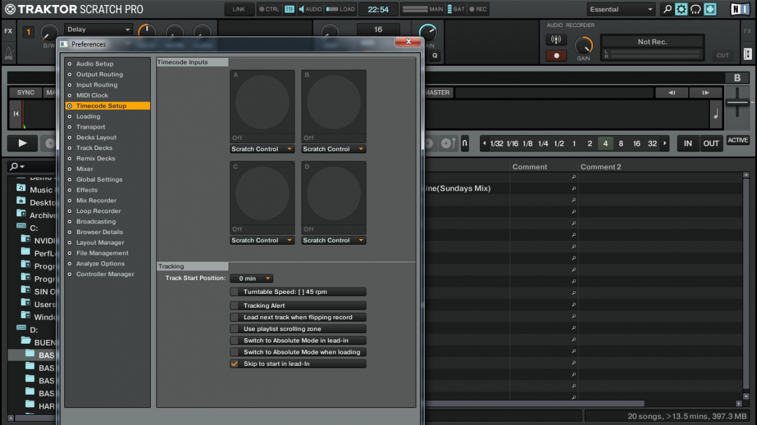
Task: Uncheck Skip to start in lead-In
Action: tap(235, 364)
